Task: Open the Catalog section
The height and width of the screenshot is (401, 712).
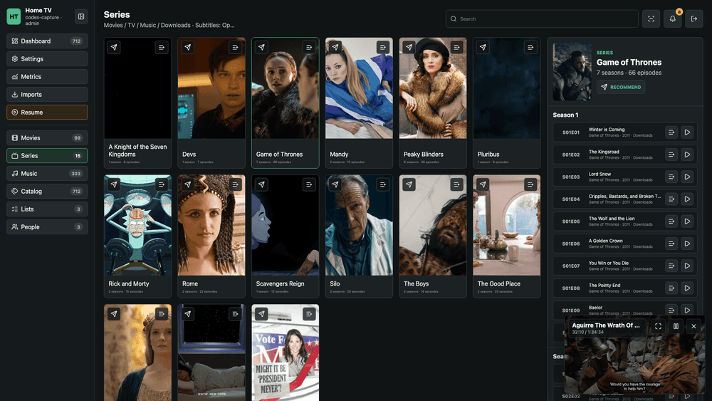Action: tap(47, 191)
